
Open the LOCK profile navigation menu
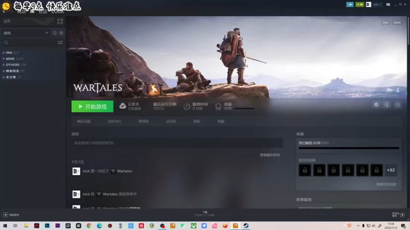57,11
